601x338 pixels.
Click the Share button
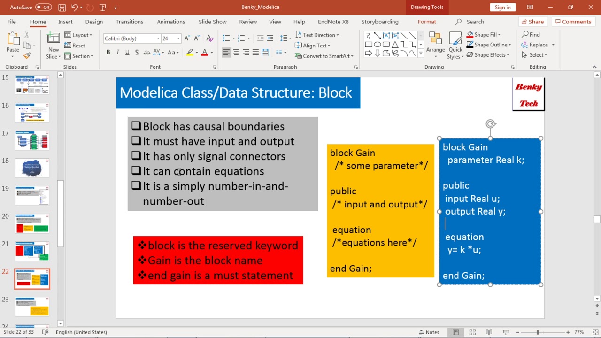pyautogui.click(x=532, y=22)
